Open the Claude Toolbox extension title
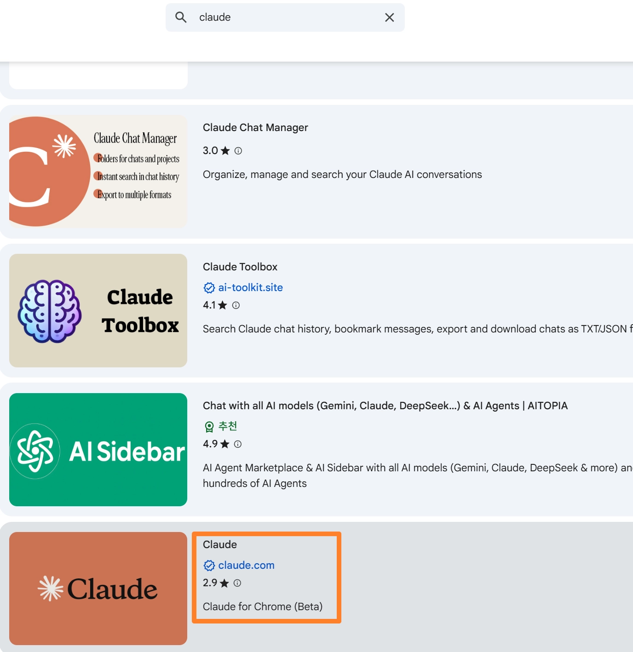The height and width of the screenshot is (652, 633). click(x=240, y=267)
